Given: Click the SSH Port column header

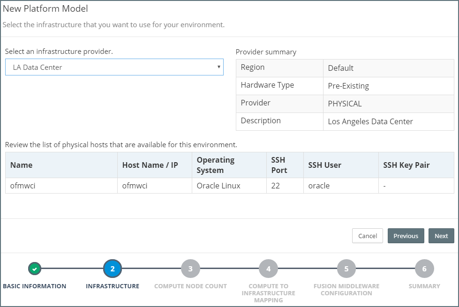Looking at the screenshot, I should 279,165.
